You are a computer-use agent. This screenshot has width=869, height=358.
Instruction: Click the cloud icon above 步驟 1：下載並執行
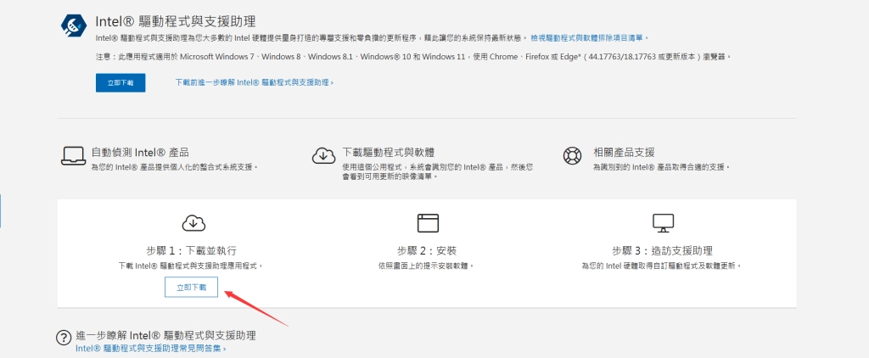(193, 223)
